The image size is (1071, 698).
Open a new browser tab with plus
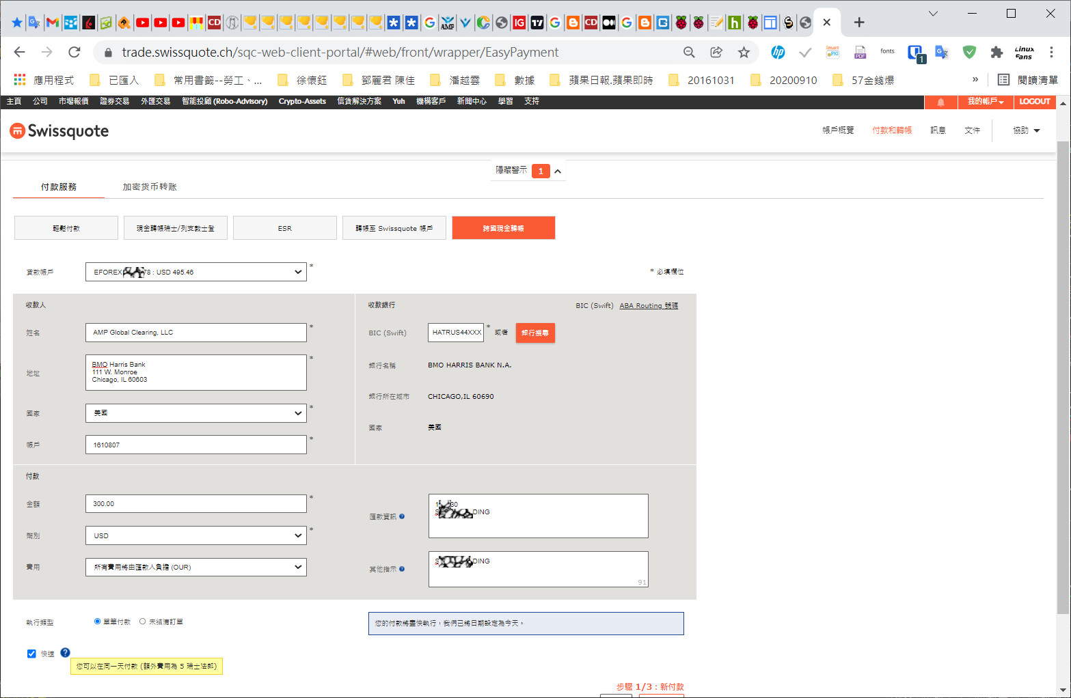(x=859, y=23)
